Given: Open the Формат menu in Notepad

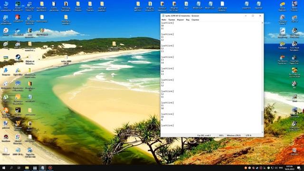Looking at the screenshot, I should 180,20.
